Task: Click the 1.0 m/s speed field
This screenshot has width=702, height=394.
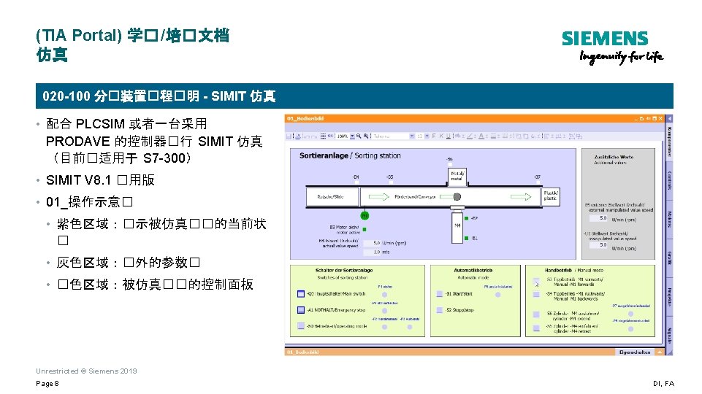Action: pyautogui.click(x=372, y=252)
